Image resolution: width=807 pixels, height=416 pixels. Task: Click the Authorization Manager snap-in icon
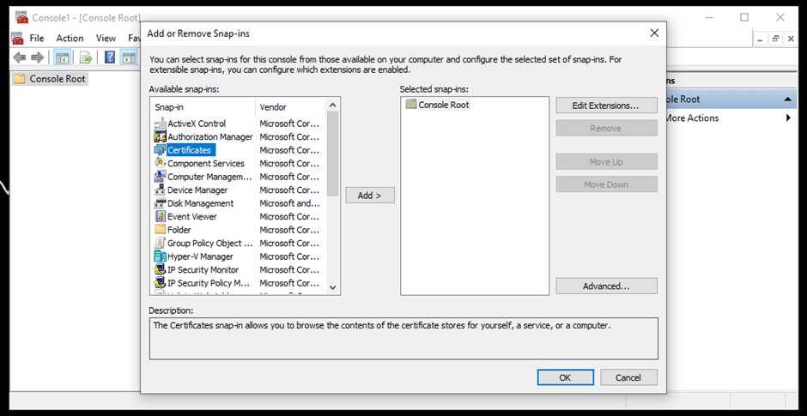(160, 136)
